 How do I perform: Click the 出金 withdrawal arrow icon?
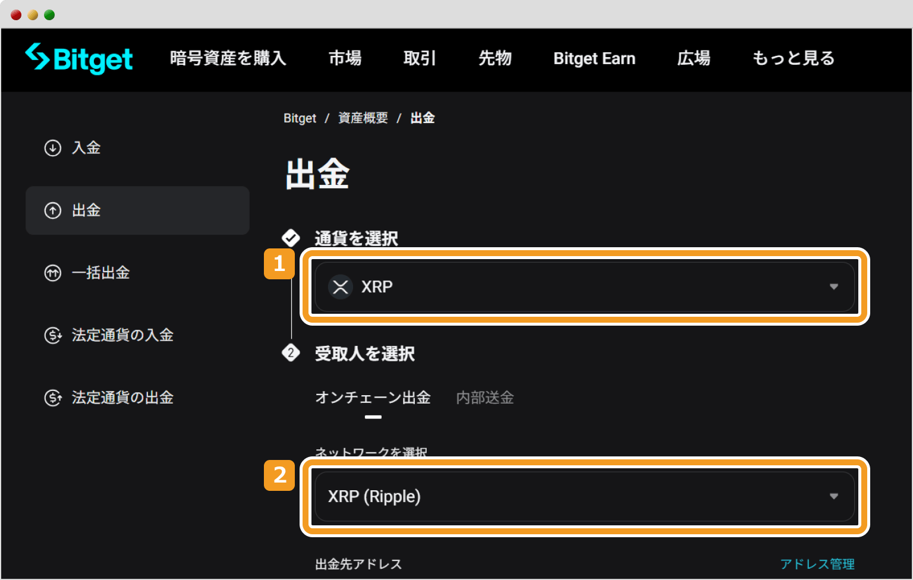(x=52, y=210)
